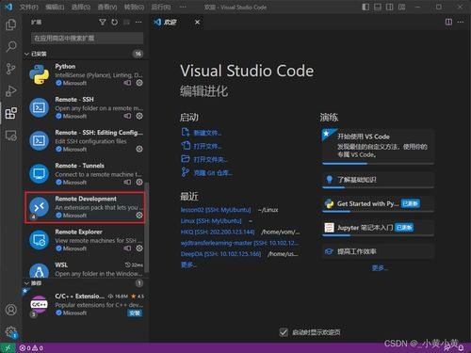Image resolution: width=471 pixels, height=353 pixels.
Task: Open editor more actions ellipsis
Action: point(461,22)
